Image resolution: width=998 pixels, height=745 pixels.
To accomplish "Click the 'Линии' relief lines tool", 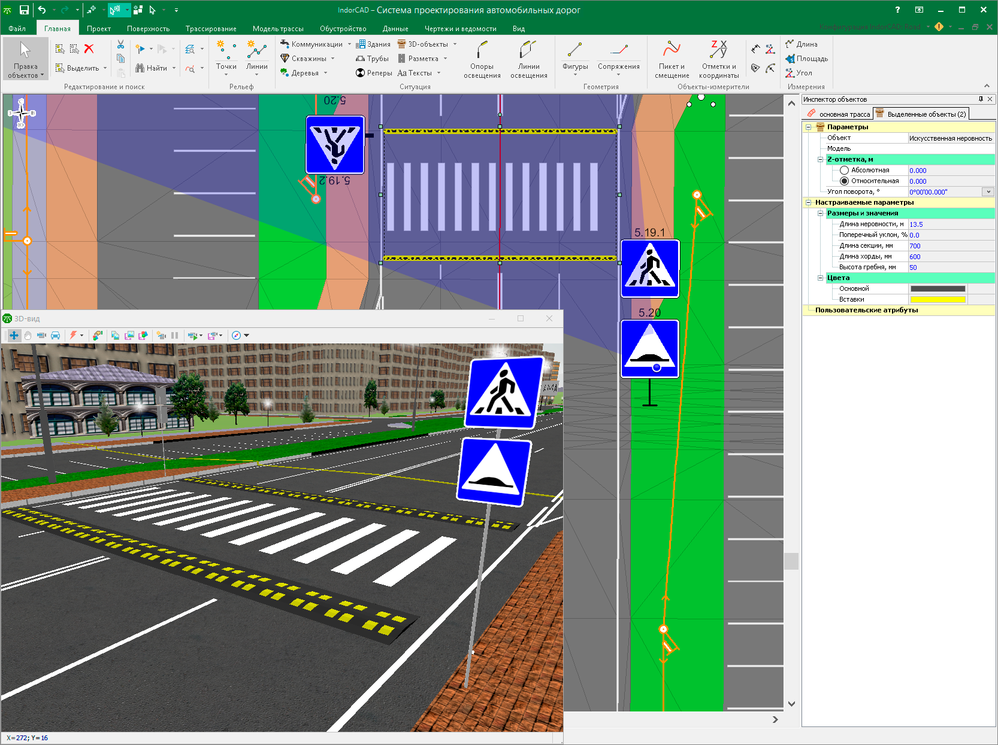I will pyautogui.click(x=257, y=58).
